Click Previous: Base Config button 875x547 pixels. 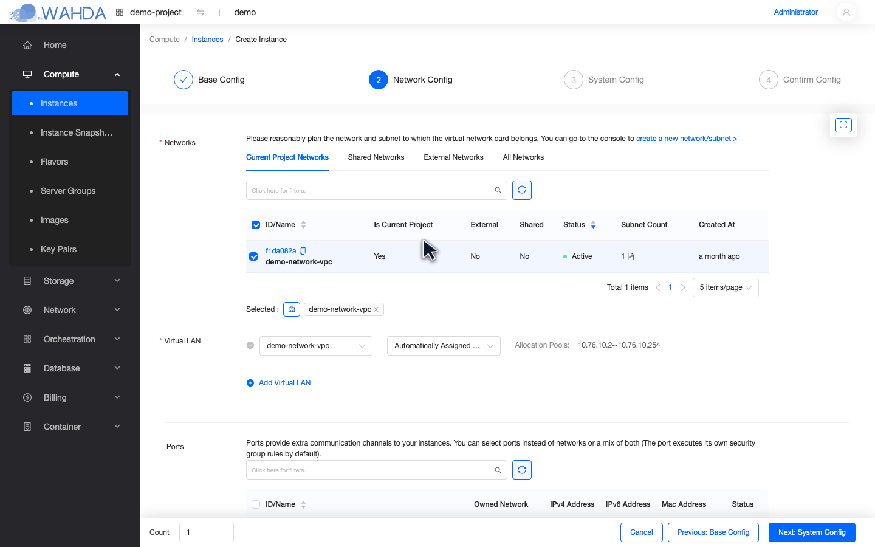(713, 532)
